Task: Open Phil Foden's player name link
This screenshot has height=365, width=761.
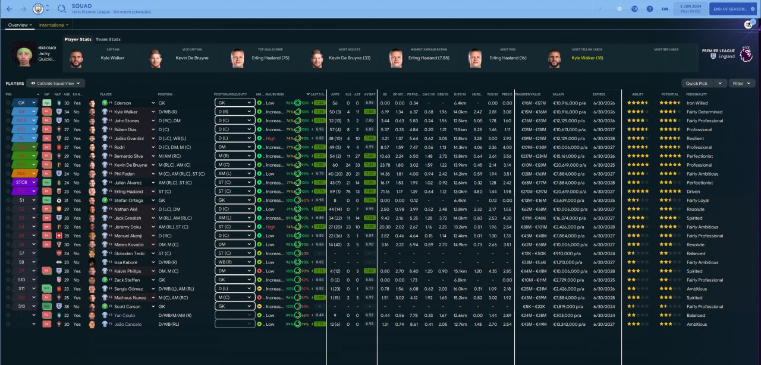Action: click(125, 174)
